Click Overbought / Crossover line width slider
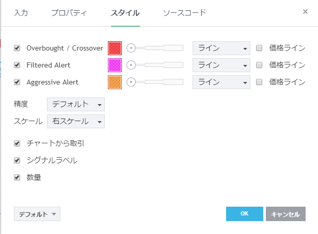This screenshot has height=234, width=318. click(x=155, y=48)
